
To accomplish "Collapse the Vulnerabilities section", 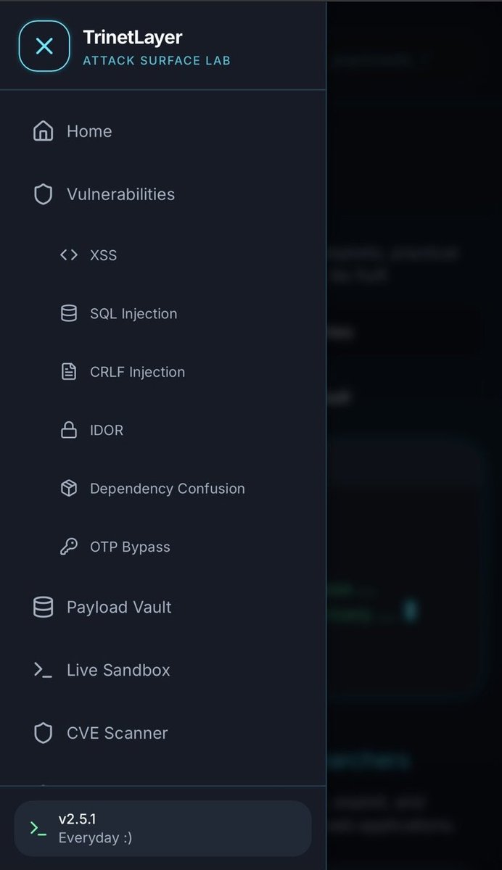I will 163,194.
